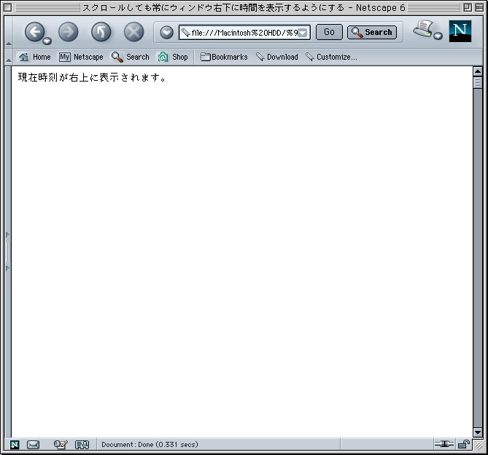The image size is (488, 455).
Task: Open the Bookmarks folder menu
Action: 224,57
